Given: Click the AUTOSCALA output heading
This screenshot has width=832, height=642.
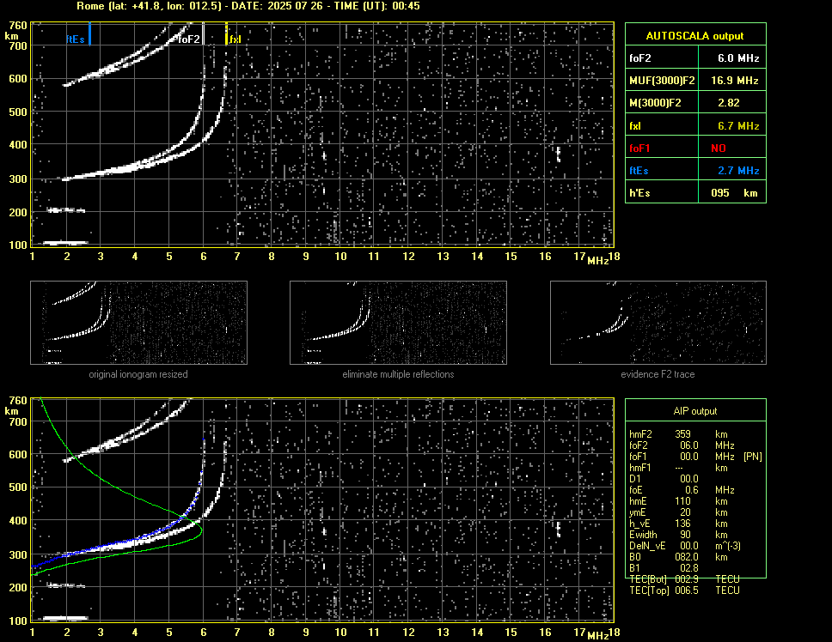Looking at the screenshot, I should tap(694, 36).
